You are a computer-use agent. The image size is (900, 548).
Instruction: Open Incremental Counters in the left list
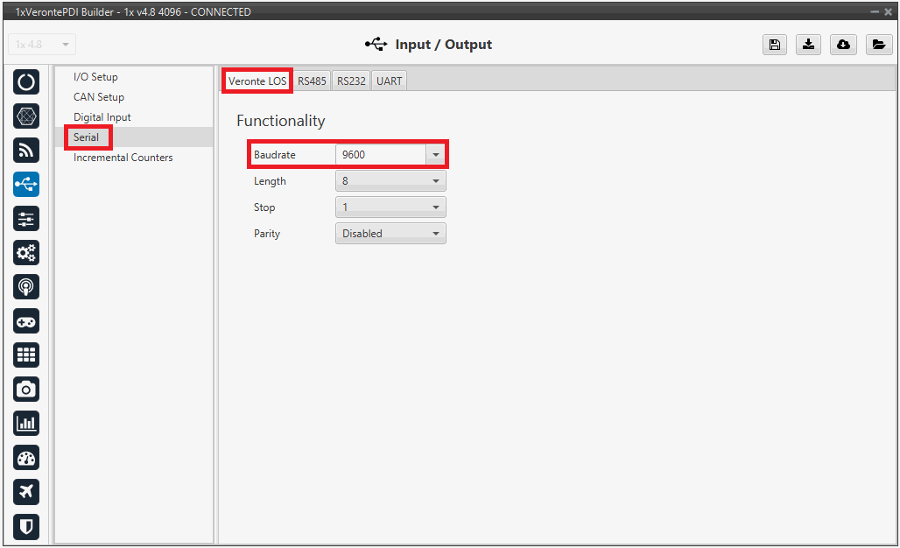123,158
